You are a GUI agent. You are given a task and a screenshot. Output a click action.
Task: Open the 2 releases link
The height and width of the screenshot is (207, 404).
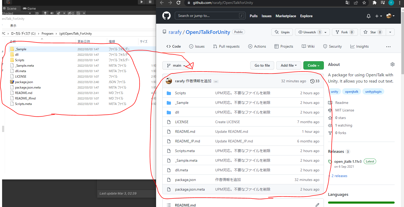(x=340, y=176)
